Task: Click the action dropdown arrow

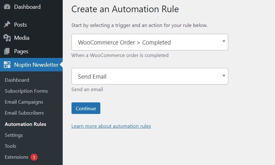Action: click(x=224, y=76)
